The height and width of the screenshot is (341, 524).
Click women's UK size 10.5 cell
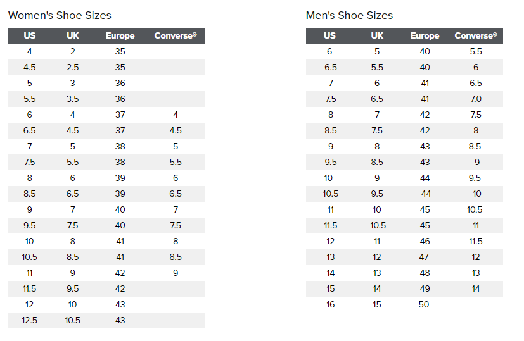coord(72,320)
